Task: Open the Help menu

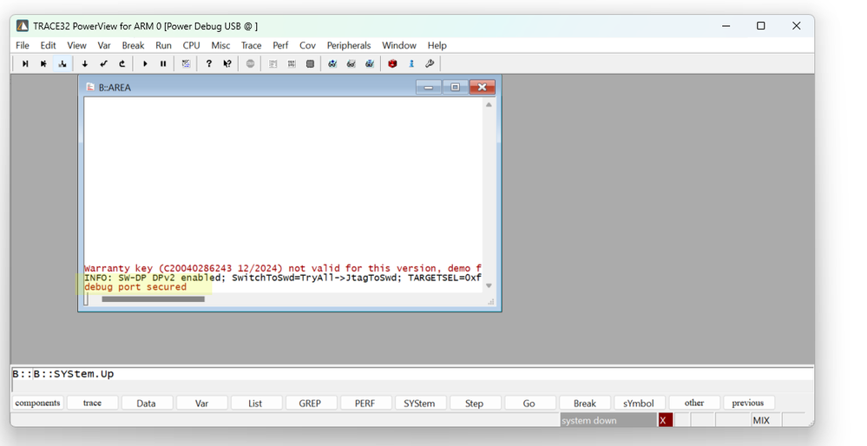Action: 437,45
